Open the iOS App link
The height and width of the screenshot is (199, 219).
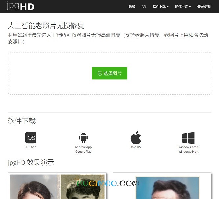(31, 147)
